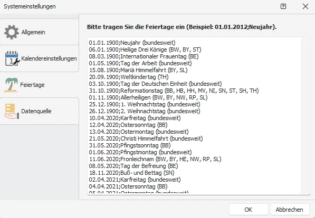
Task: Click the Abbrechen button
Action: pyautogui.click(x=290, y=210)
